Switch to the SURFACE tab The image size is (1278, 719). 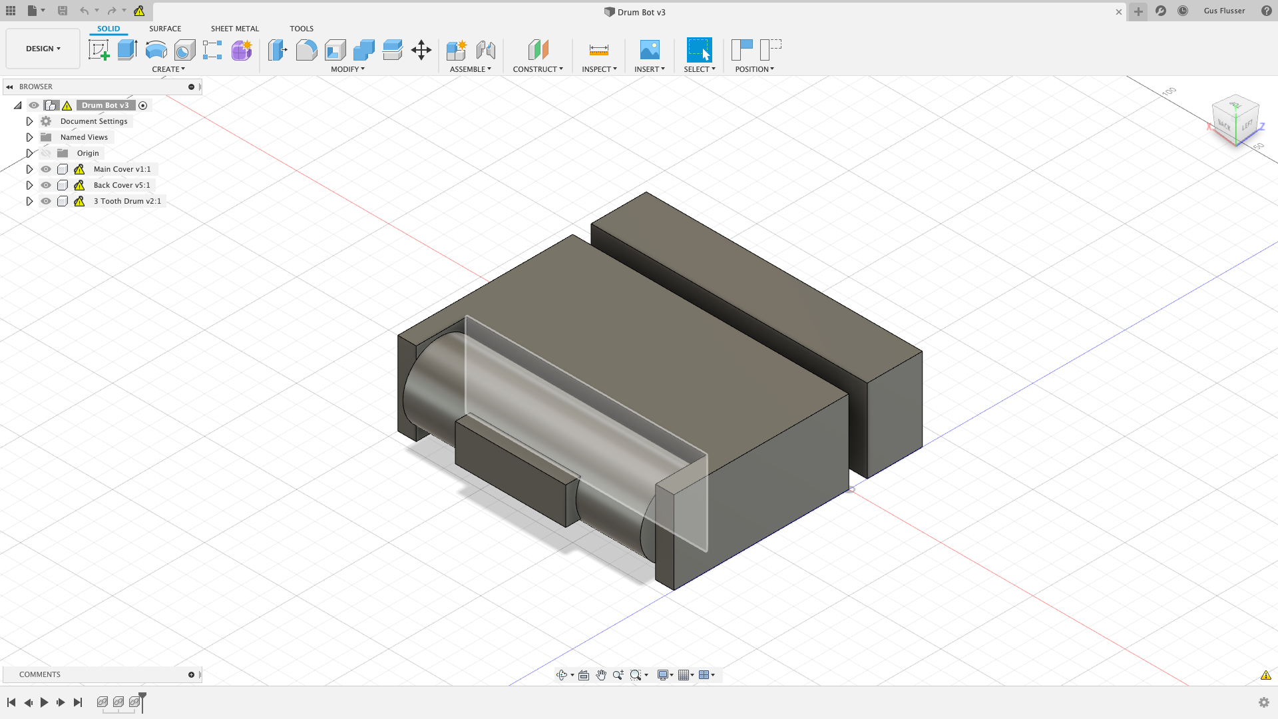165,29
